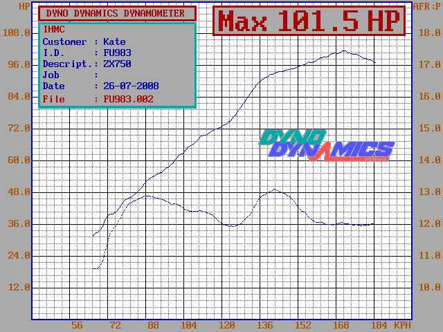Viewport: 443px width, 332px height.
Task: Click the File value FU983.002
Action: (128, 99)
